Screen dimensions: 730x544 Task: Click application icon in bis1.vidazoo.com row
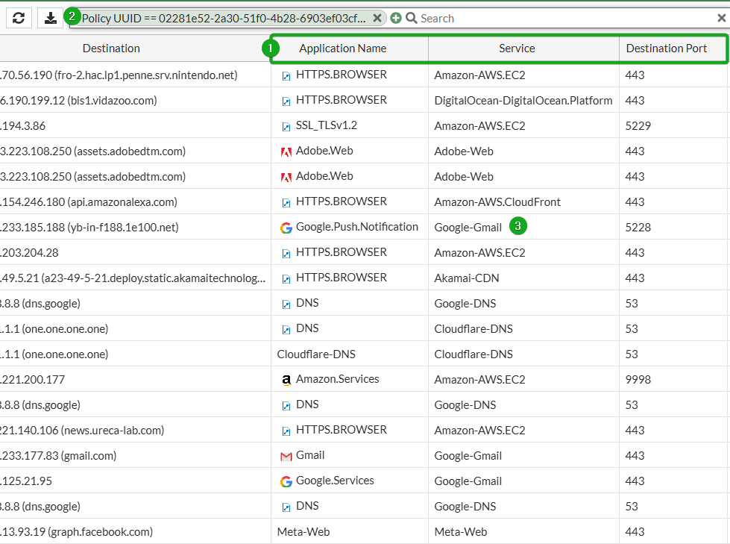coord(286,101)
